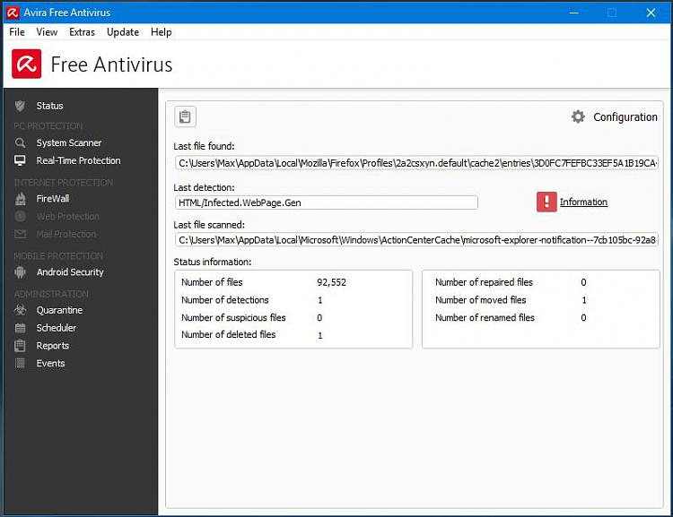Screen dimensions: 673x517
Task: Click the Last detection field
Action: [x=327, y=202]
